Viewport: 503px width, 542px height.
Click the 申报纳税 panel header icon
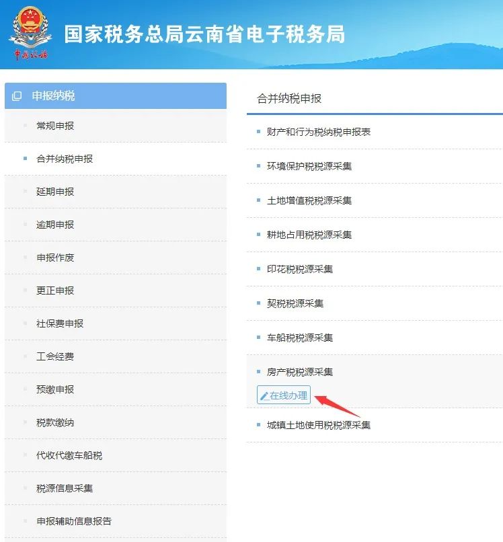[x=17, y=95]
